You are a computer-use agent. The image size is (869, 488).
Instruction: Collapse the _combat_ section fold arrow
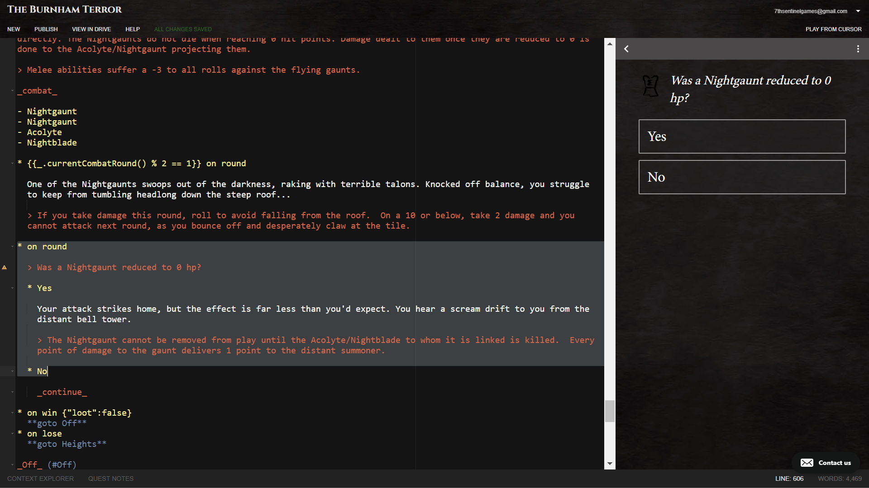click(12, 91)
